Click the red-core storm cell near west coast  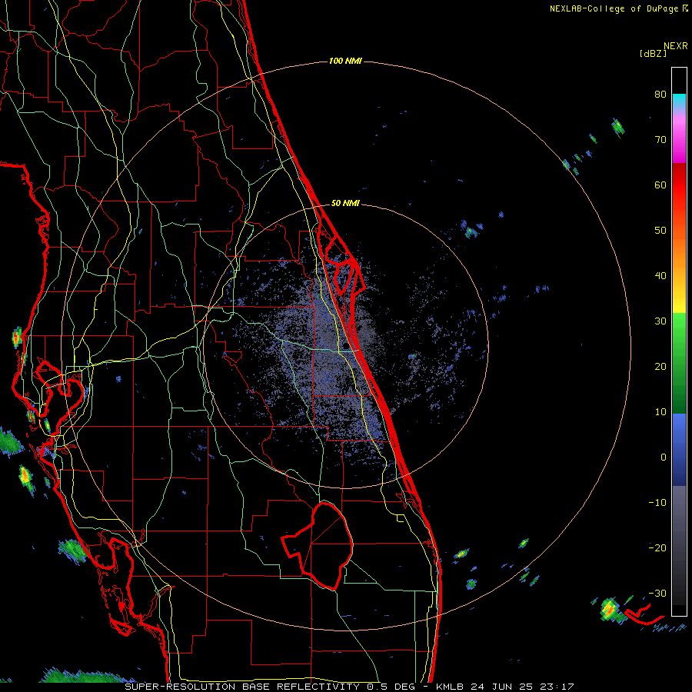17,338
